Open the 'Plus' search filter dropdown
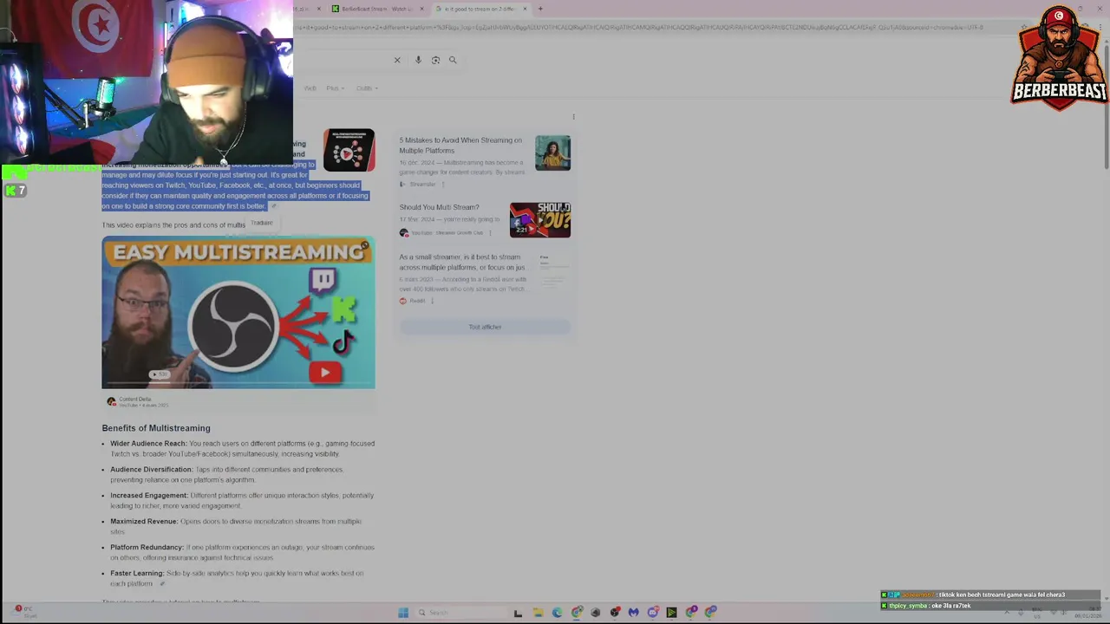 (x=335, y=88)
